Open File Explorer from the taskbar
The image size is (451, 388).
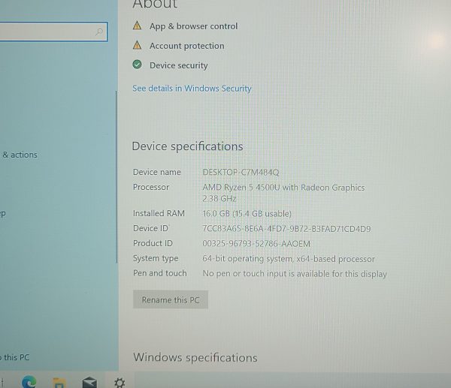coord(59,382)
